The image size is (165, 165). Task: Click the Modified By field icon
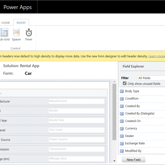122,151
